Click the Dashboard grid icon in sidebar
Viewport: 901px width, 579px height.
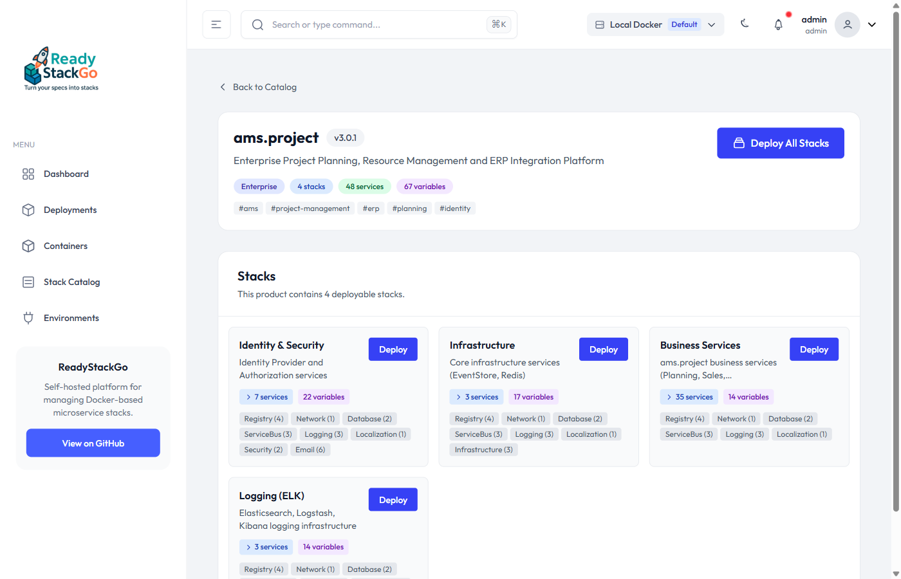28,174
